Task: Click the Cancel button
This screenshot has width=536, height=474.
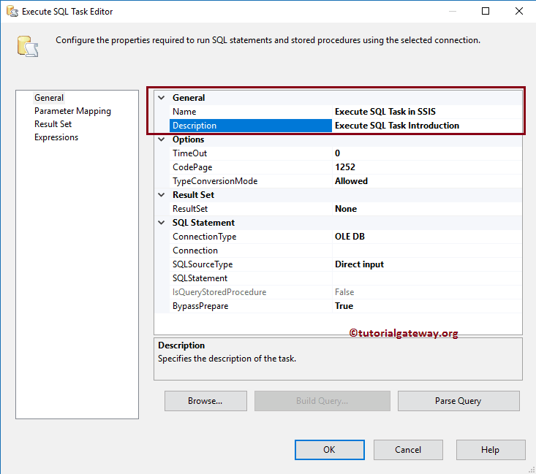Action: tap(408, 450)
